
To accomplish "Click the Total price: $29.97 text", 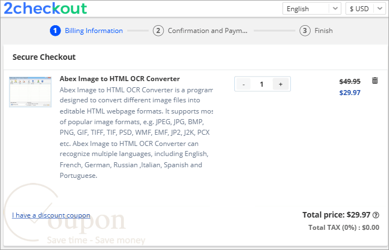I will coord(336,215).
